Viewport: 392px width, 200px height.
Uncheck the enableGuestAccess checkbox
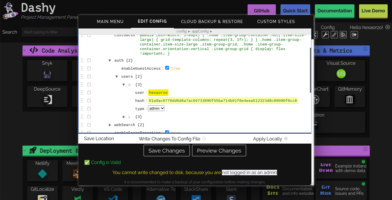pyautogui.click(x=167, y=68)
